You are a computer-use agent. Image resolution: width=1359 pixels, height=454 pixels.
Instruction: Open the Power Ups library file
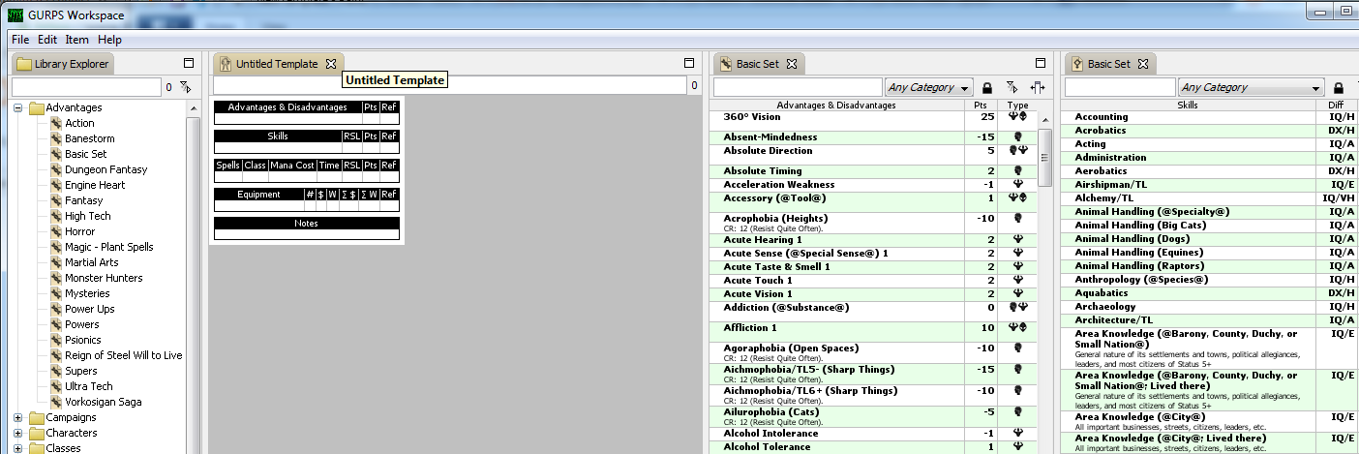(89, 309)
